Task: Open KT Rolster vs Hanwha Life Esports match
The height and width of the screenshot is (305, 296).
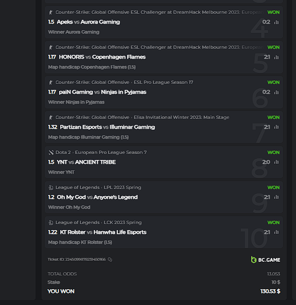Action: (x=103, y=232)
